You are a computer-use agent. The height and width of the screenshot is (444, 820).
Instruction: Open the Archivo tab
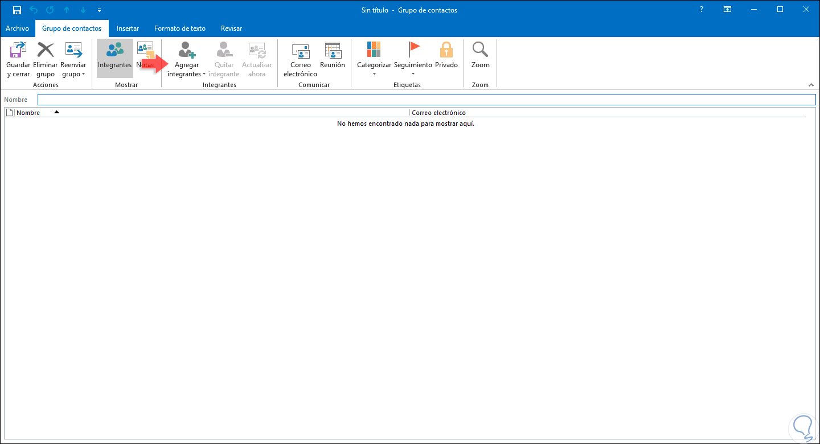17,28
